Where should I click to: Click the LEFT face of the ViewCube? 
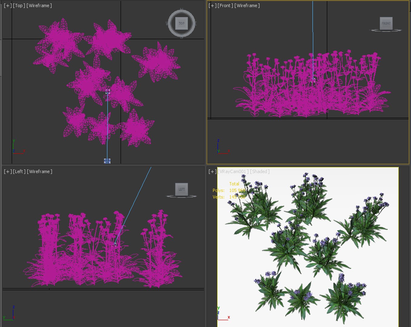[x=181, y=189]
